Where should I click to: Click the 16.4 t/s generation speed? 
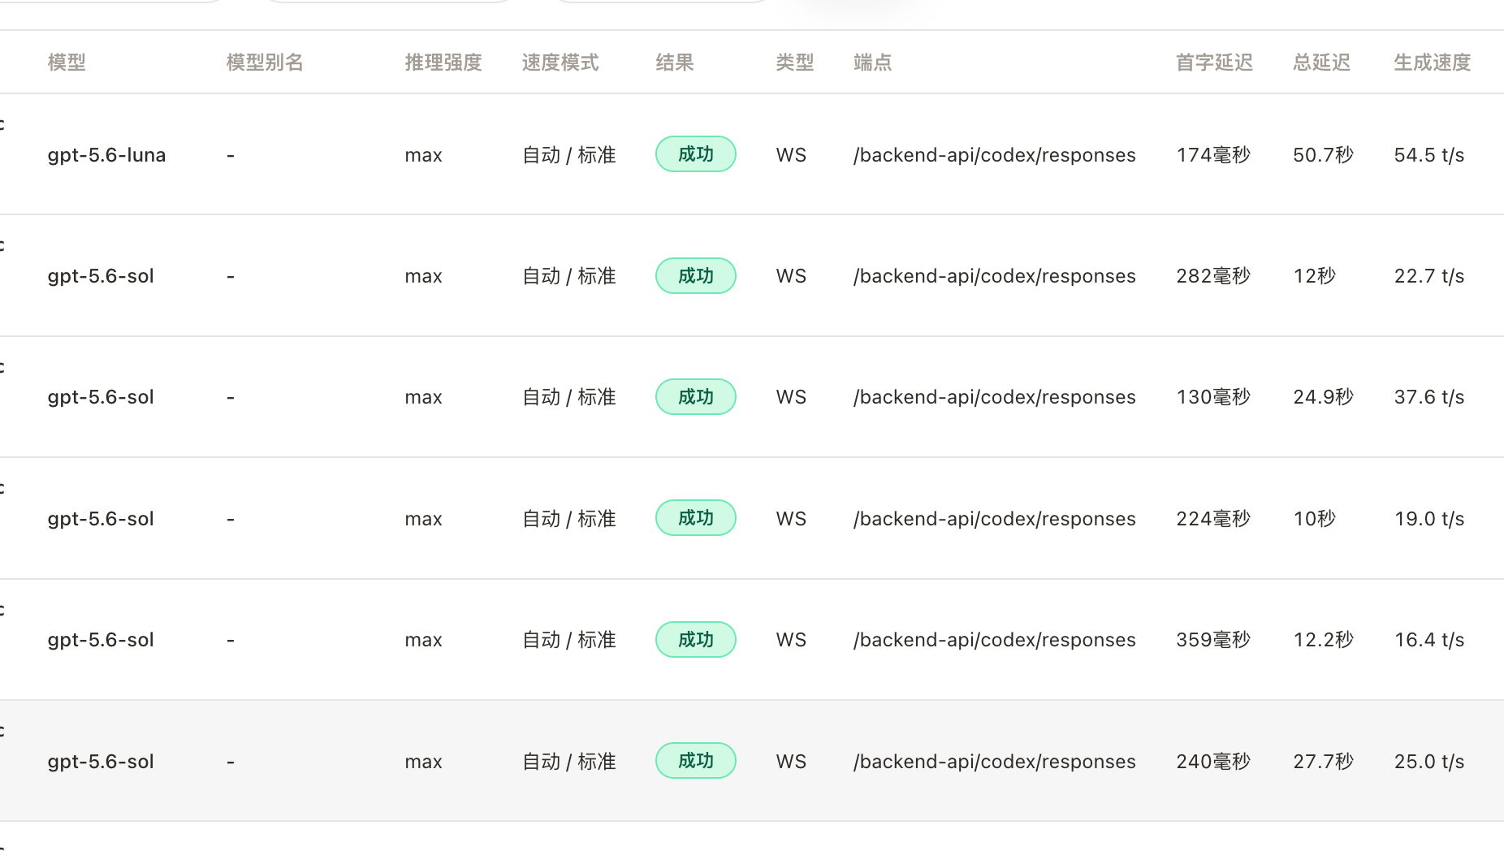coord(1429,640)
